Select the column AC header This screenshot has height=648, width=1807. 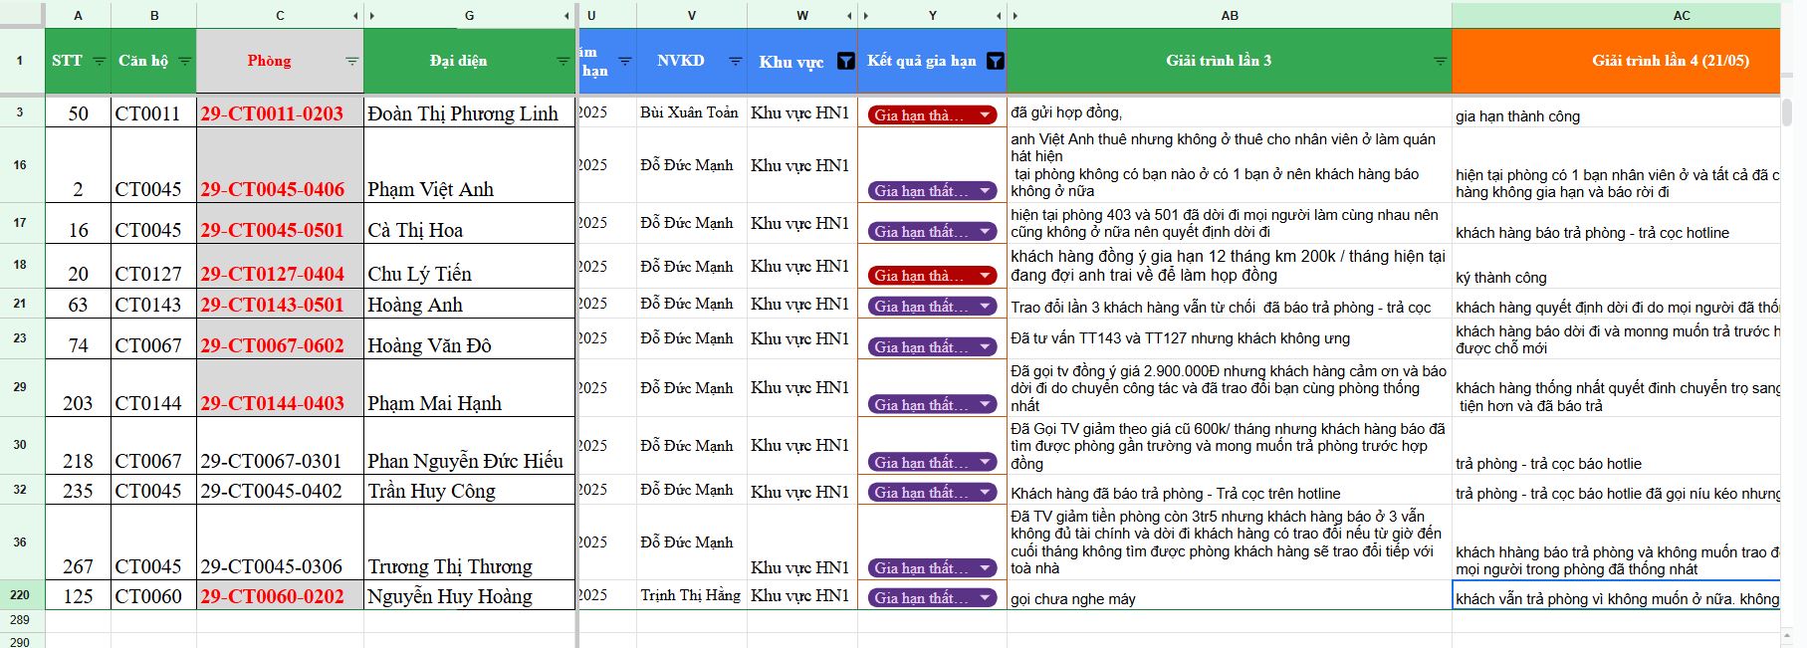pos(1681,16)
